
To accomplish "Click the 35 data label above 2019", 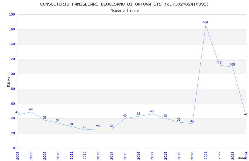I will tap(179, 120).
